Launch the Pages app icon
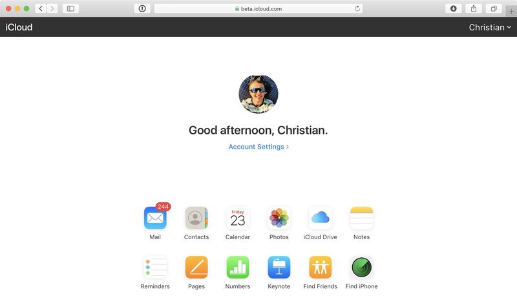 coord(196,268)
